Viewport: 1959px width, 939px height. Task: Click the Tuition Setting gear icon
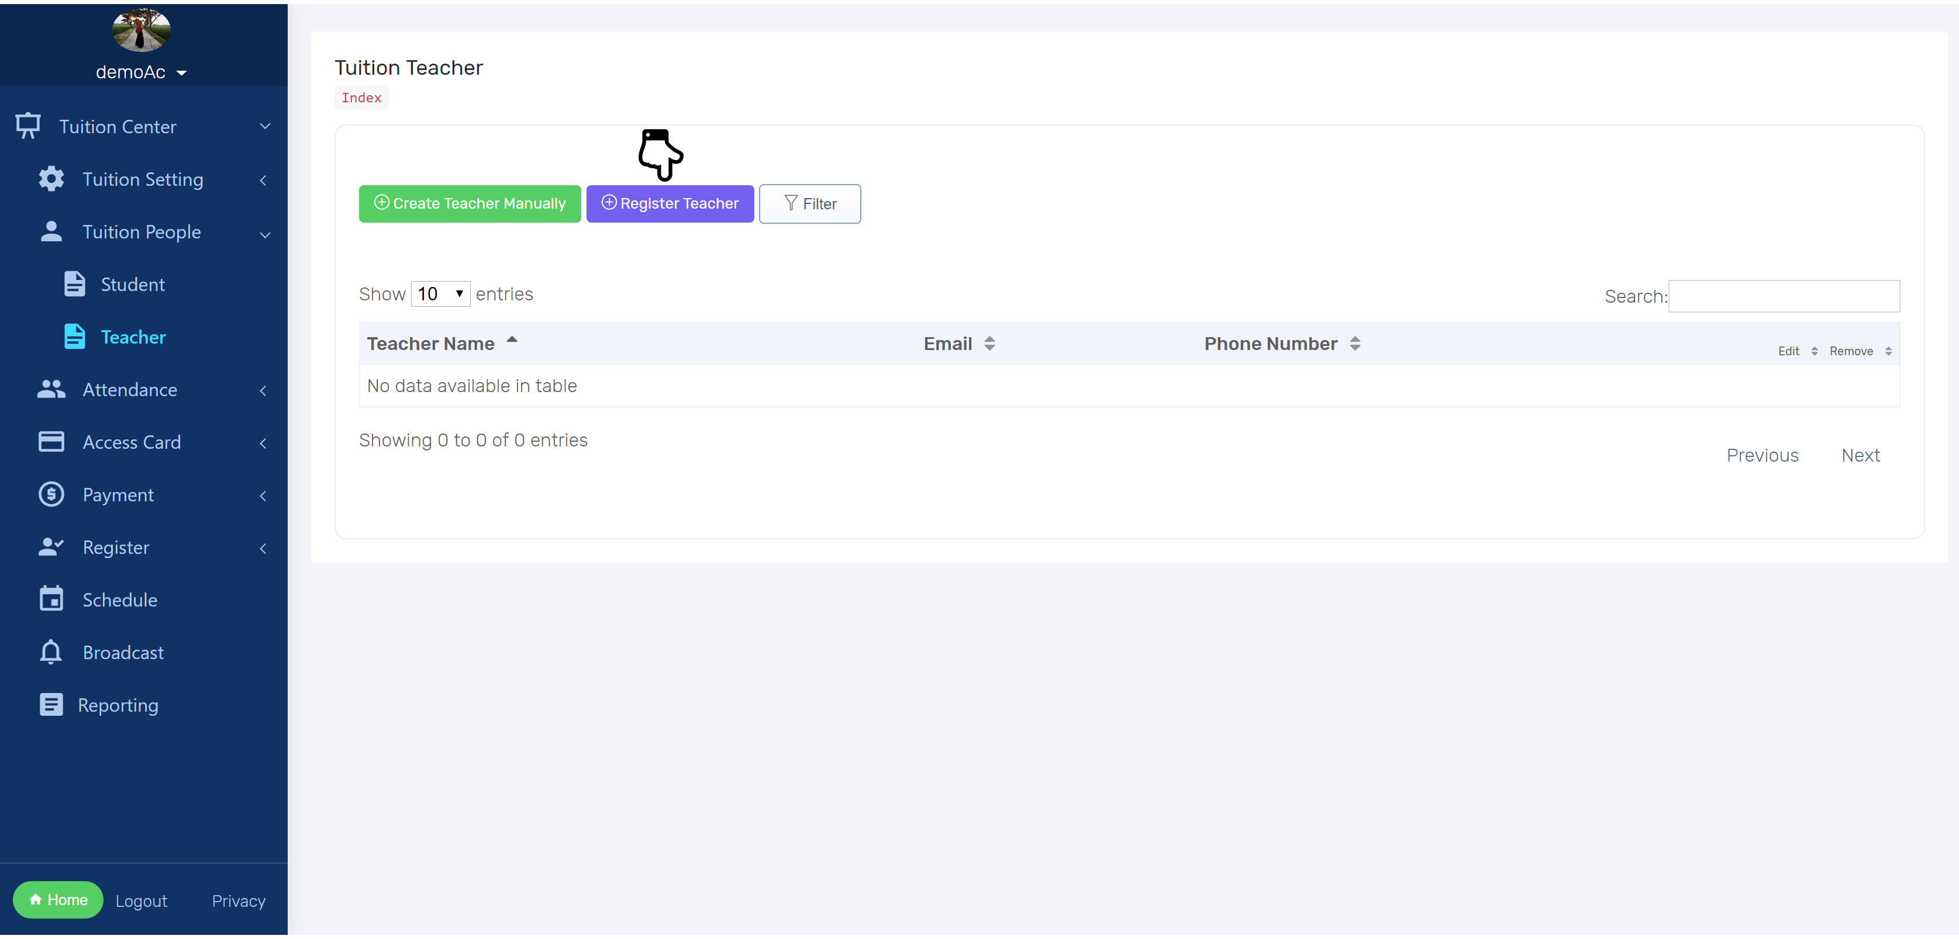[51, 179]
